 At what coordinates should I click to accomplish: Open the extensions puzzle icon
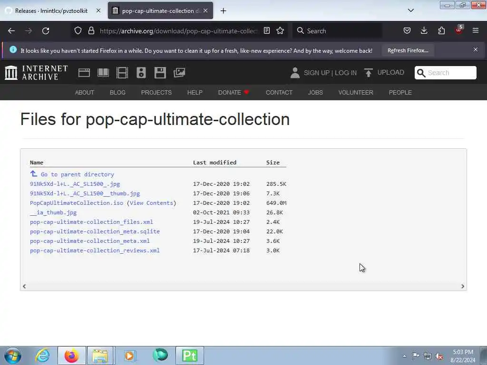pos(441,30)
